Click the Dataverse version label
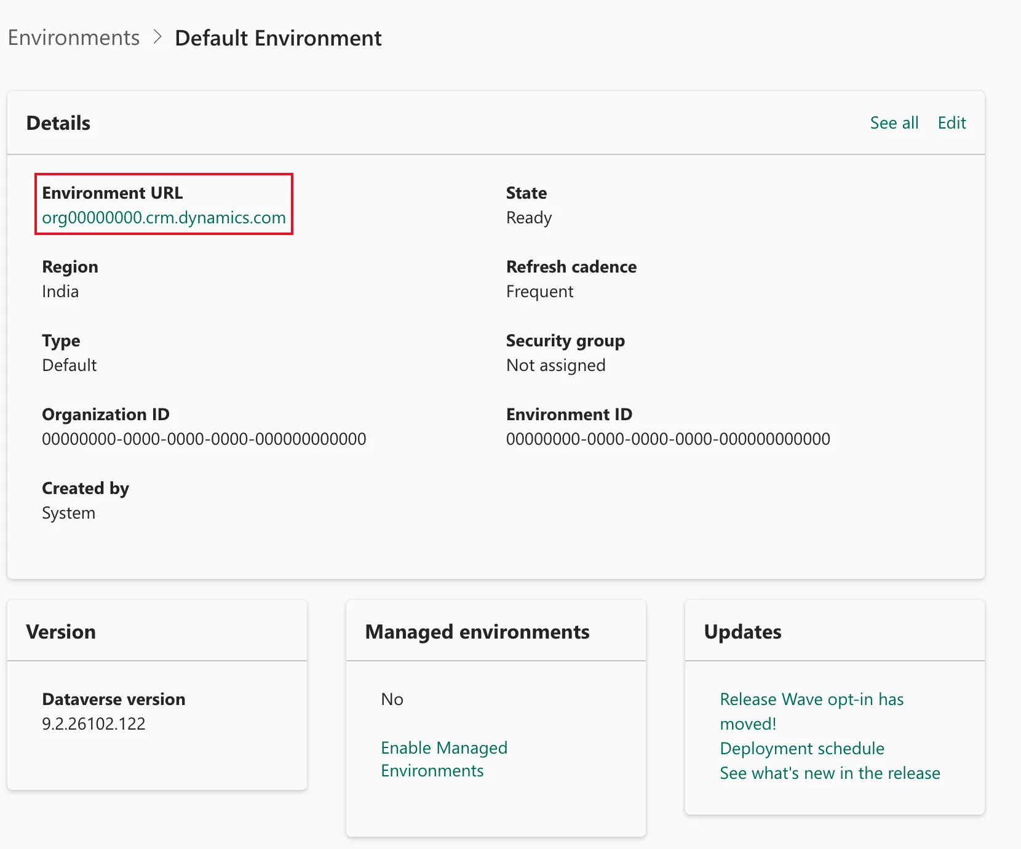 (x=114, y=700)
